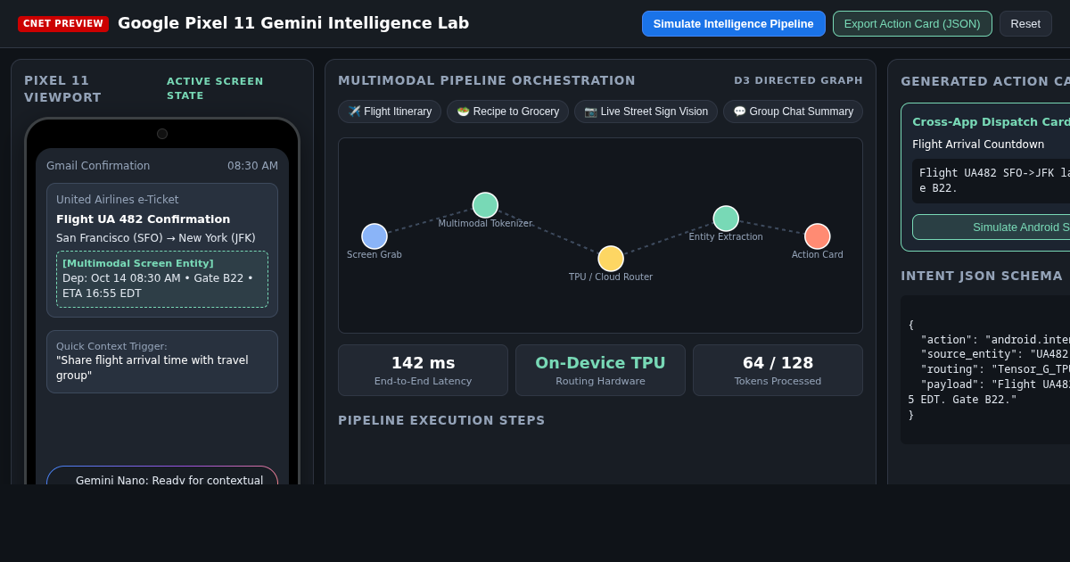Click the Intent JSON Schema heading

982,276
